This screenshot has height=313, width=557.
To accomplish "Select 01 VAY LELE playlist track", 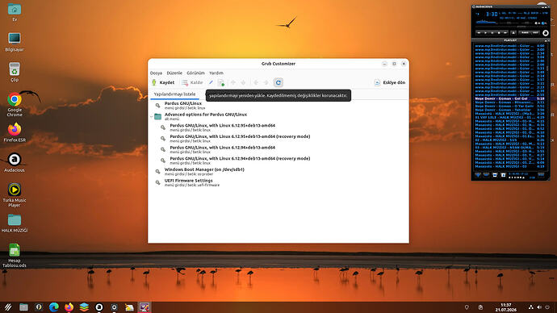I will coord(509,117).
